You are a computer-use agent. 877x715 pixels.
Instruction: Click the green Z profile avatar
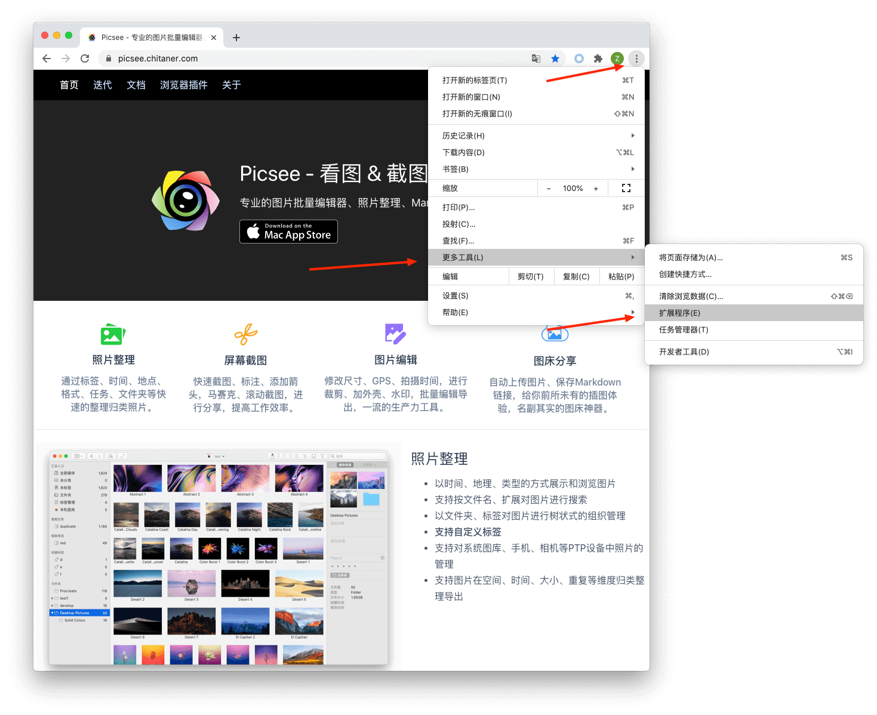[x=617, y=58]
